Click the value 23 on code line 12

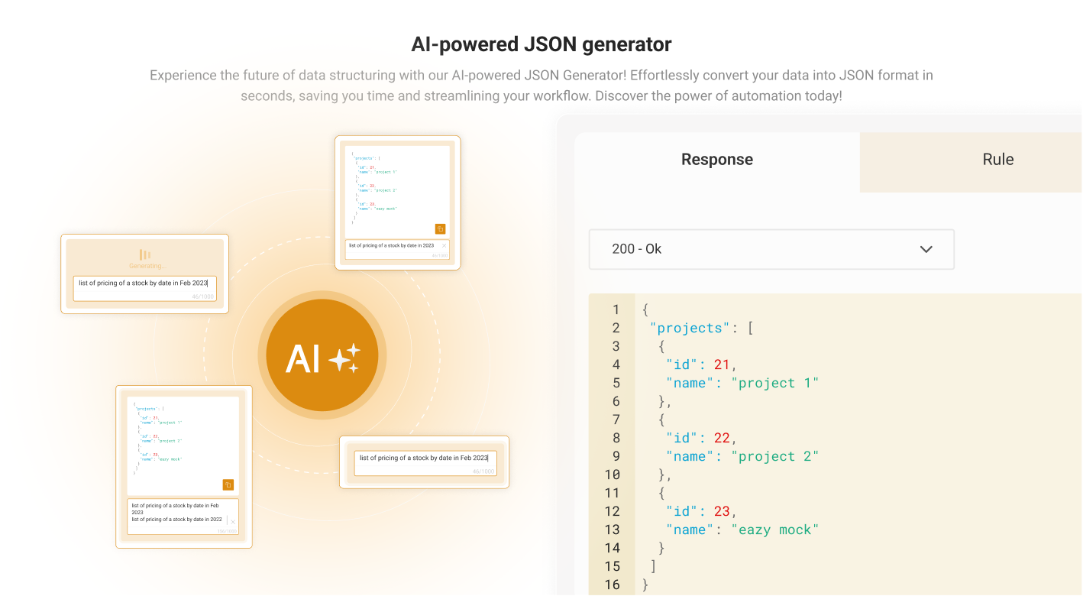[722, 511]
